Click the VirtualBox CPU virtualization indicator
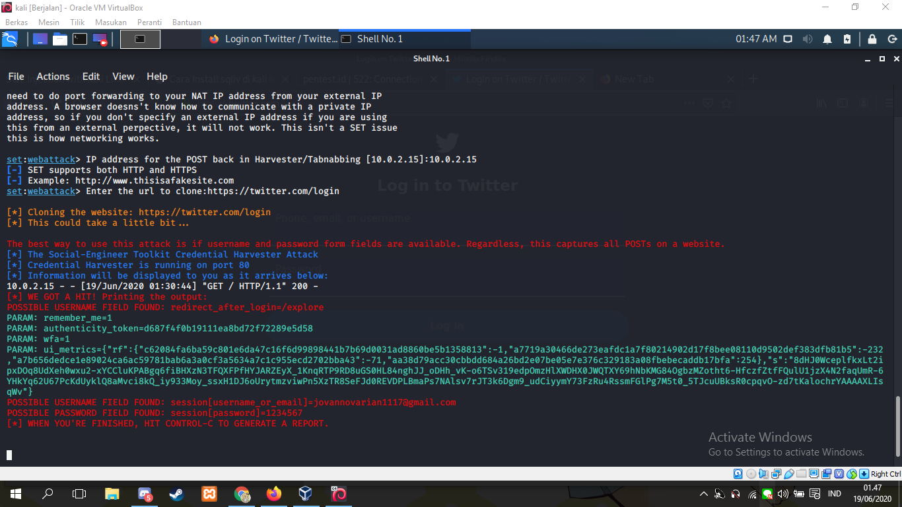This screenshot has height=507, width=902. 839,474
